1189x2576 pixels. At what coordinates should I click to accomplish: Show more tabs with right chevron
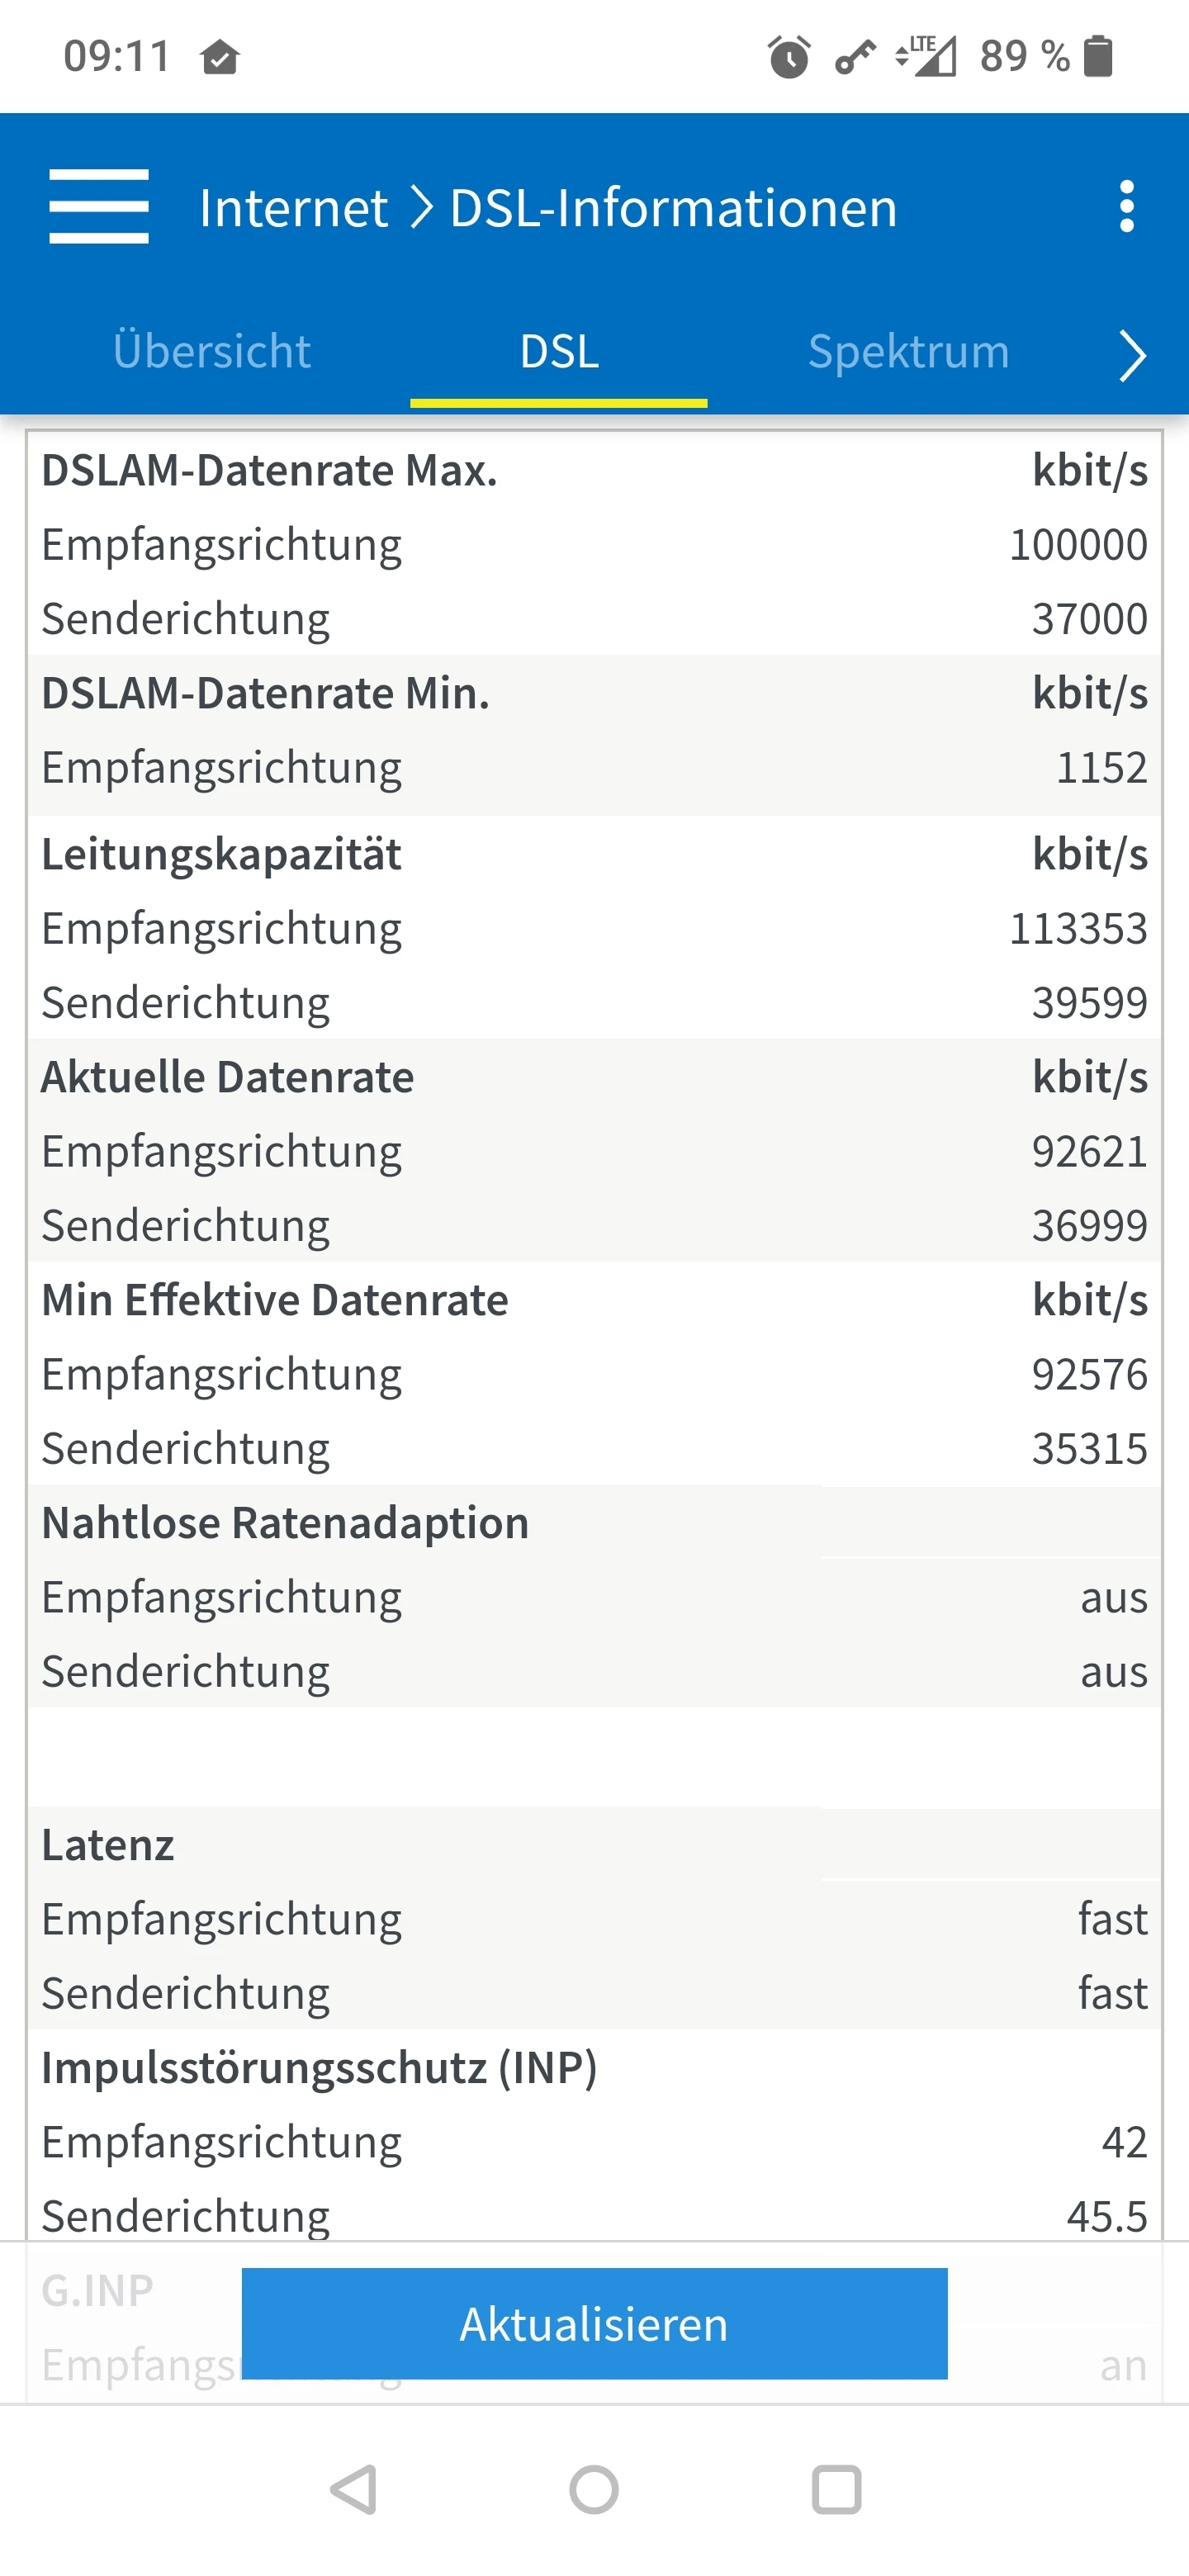click(1132, 356)
